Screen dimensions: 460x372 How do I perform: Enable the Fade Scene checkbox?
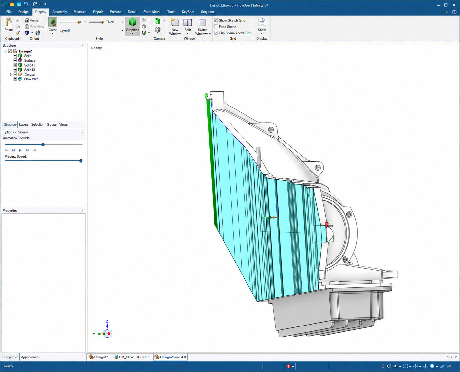tap(216, 26)
